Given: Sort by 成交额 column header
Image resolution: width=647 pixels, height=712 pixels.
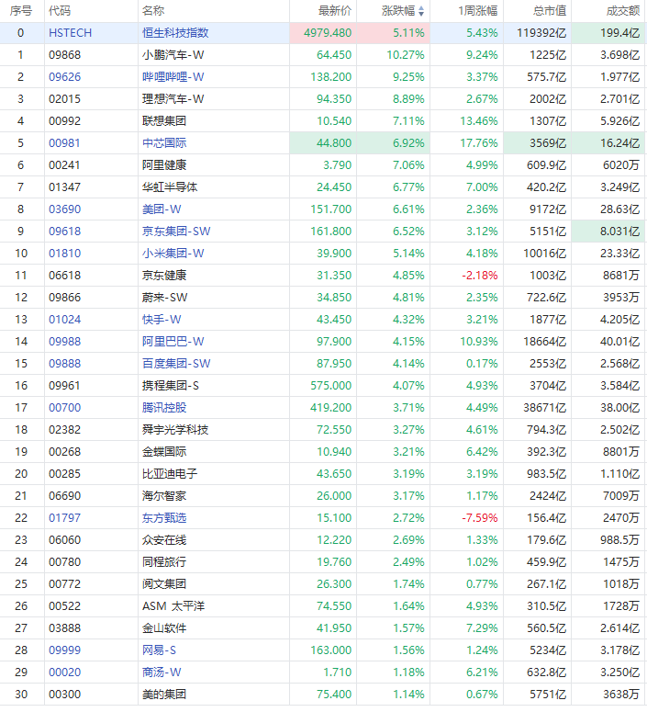Looking at the screenshot, I should [623, 11].
